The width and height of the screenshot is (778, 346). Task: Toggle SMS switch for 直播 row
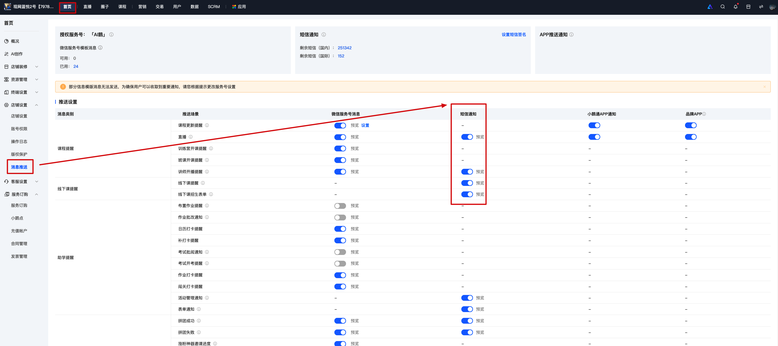467,137
